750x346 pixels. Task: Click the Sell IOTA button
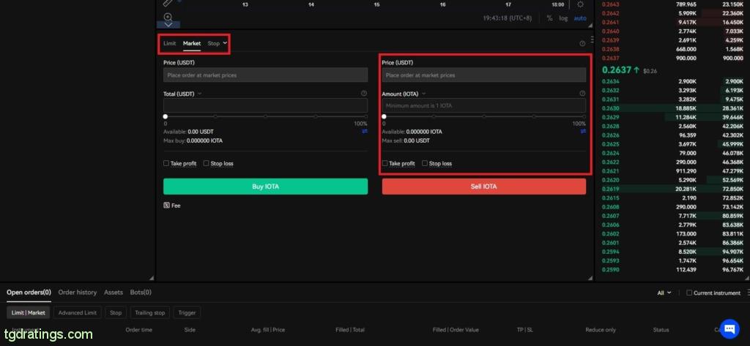(x=483, y=187)
